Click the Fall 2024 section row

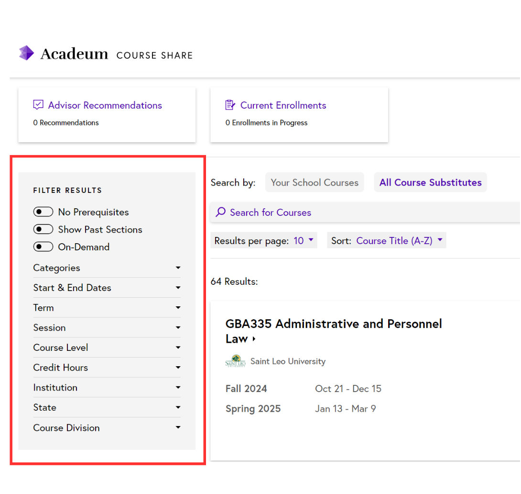click(x=304, y=389)
